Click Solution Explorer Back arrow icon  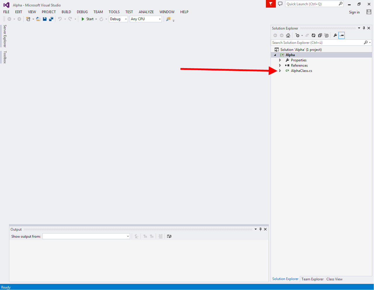[275, 35]
